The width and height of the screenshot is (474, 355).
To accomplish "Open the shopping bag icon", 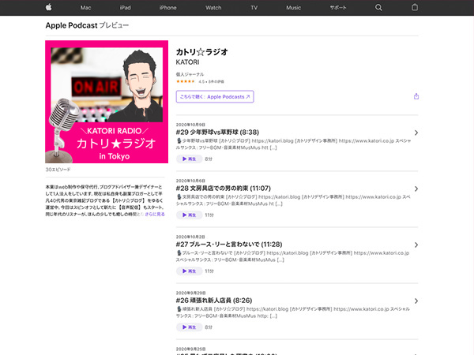I will [414, 7].
